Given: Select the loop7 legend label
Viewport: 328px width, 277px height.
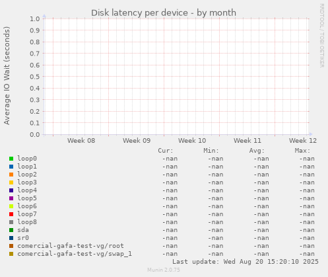Looking at the screenshot, I should click(x=27, y=214).
